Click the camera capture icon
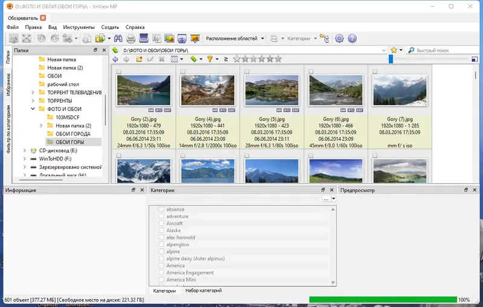The image size is (483, 307). 183,39
